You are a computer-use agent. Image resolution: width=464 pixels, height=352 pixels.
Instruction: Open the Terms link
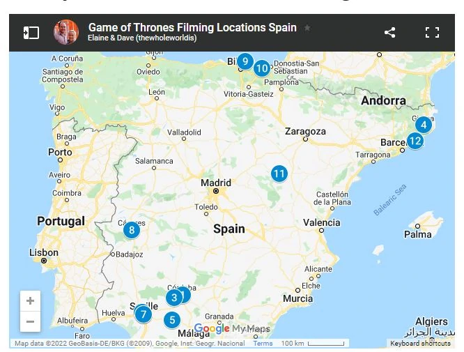click(263, 344)
